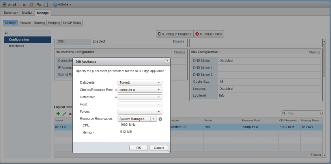Collapse the left navigation panel with double-arrow icon

[x=6, y=33]
